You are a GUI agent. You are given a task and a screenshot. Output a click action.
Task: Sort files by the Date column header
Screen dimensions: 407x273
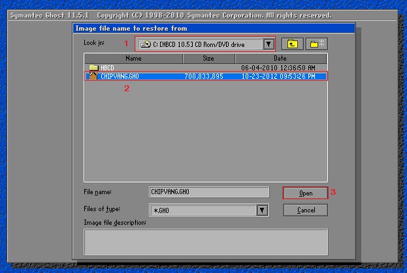click(280, 58)
